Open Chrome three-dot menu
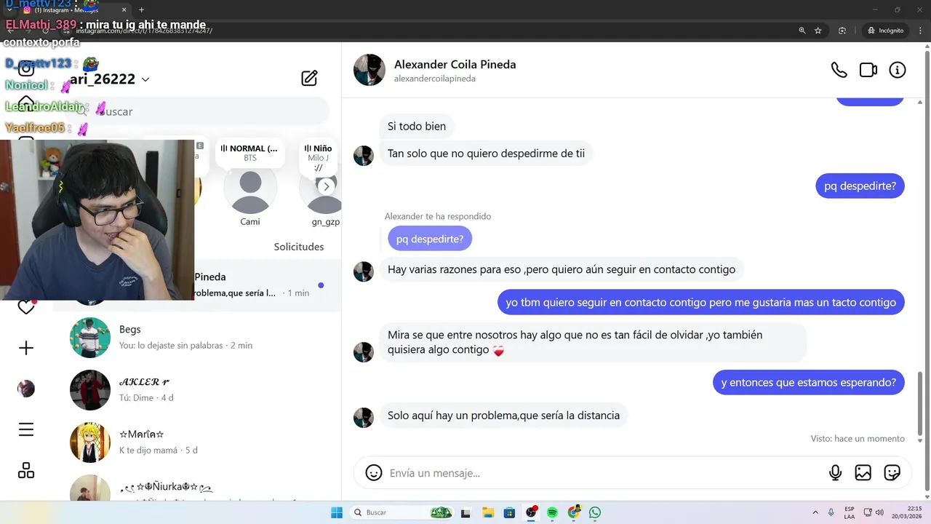Screen dimensions: 931x524 pyautogui.click(x=921, y=31)
